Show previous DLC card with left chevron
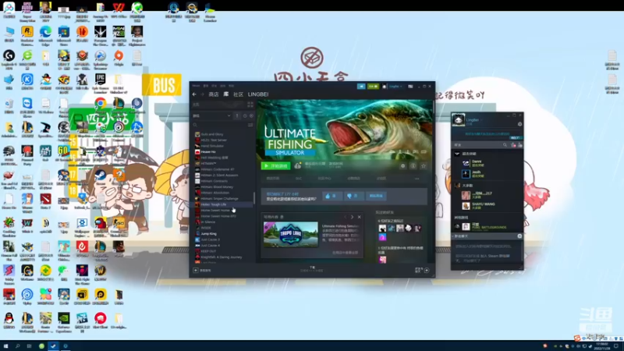Viewport: 624px width, 351px height. point(345,217)
